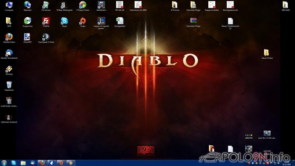Open the # Project Verein shortcut
Screen dimensions: 295x166
click(83, 6)
